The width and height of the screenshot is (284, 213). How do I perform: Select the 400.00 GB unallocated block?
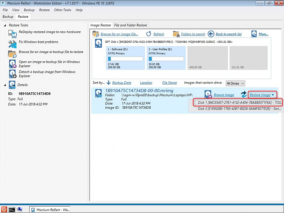point(208,58)
